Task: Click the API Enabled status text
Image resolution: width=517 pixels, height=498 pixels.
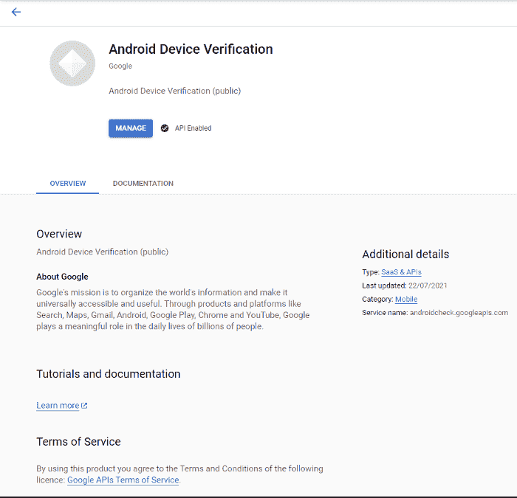Action: point(193,128)
